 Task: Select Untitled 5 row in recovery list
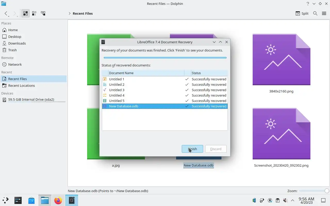coord(165,101)
